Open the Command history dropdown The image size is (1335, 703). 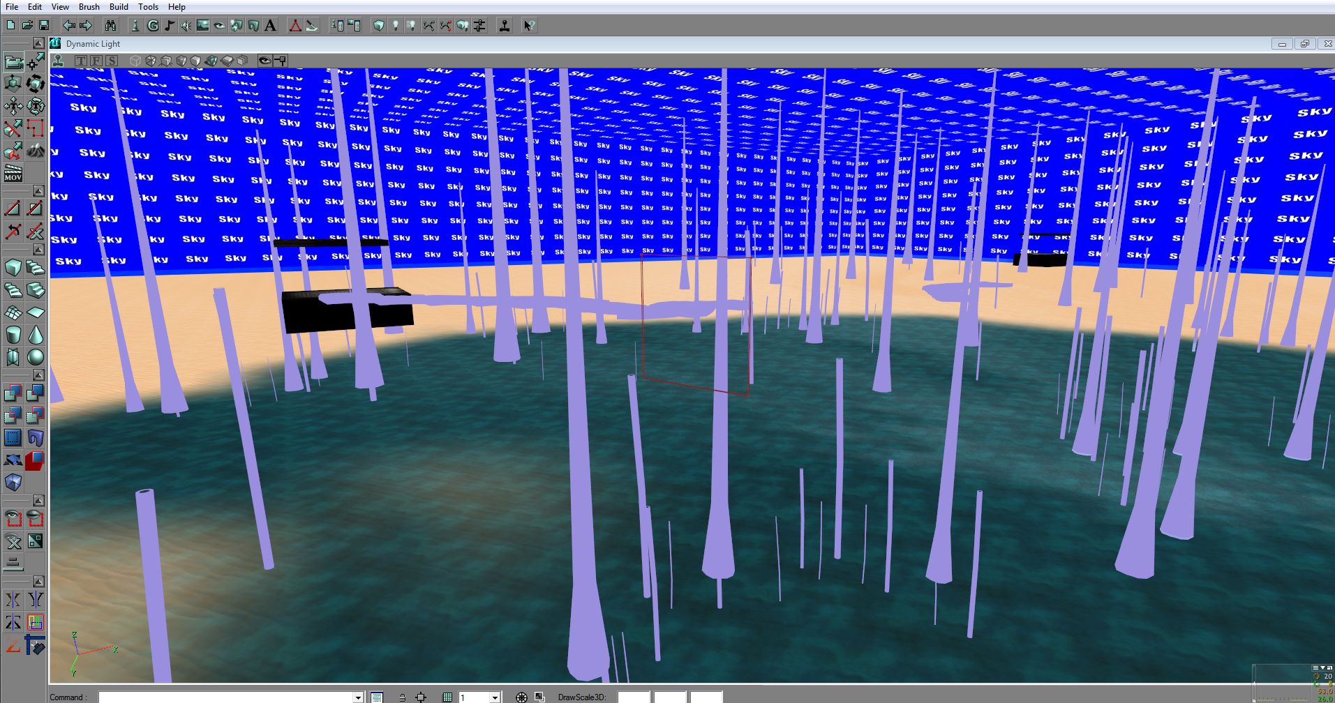pos(358,697)
